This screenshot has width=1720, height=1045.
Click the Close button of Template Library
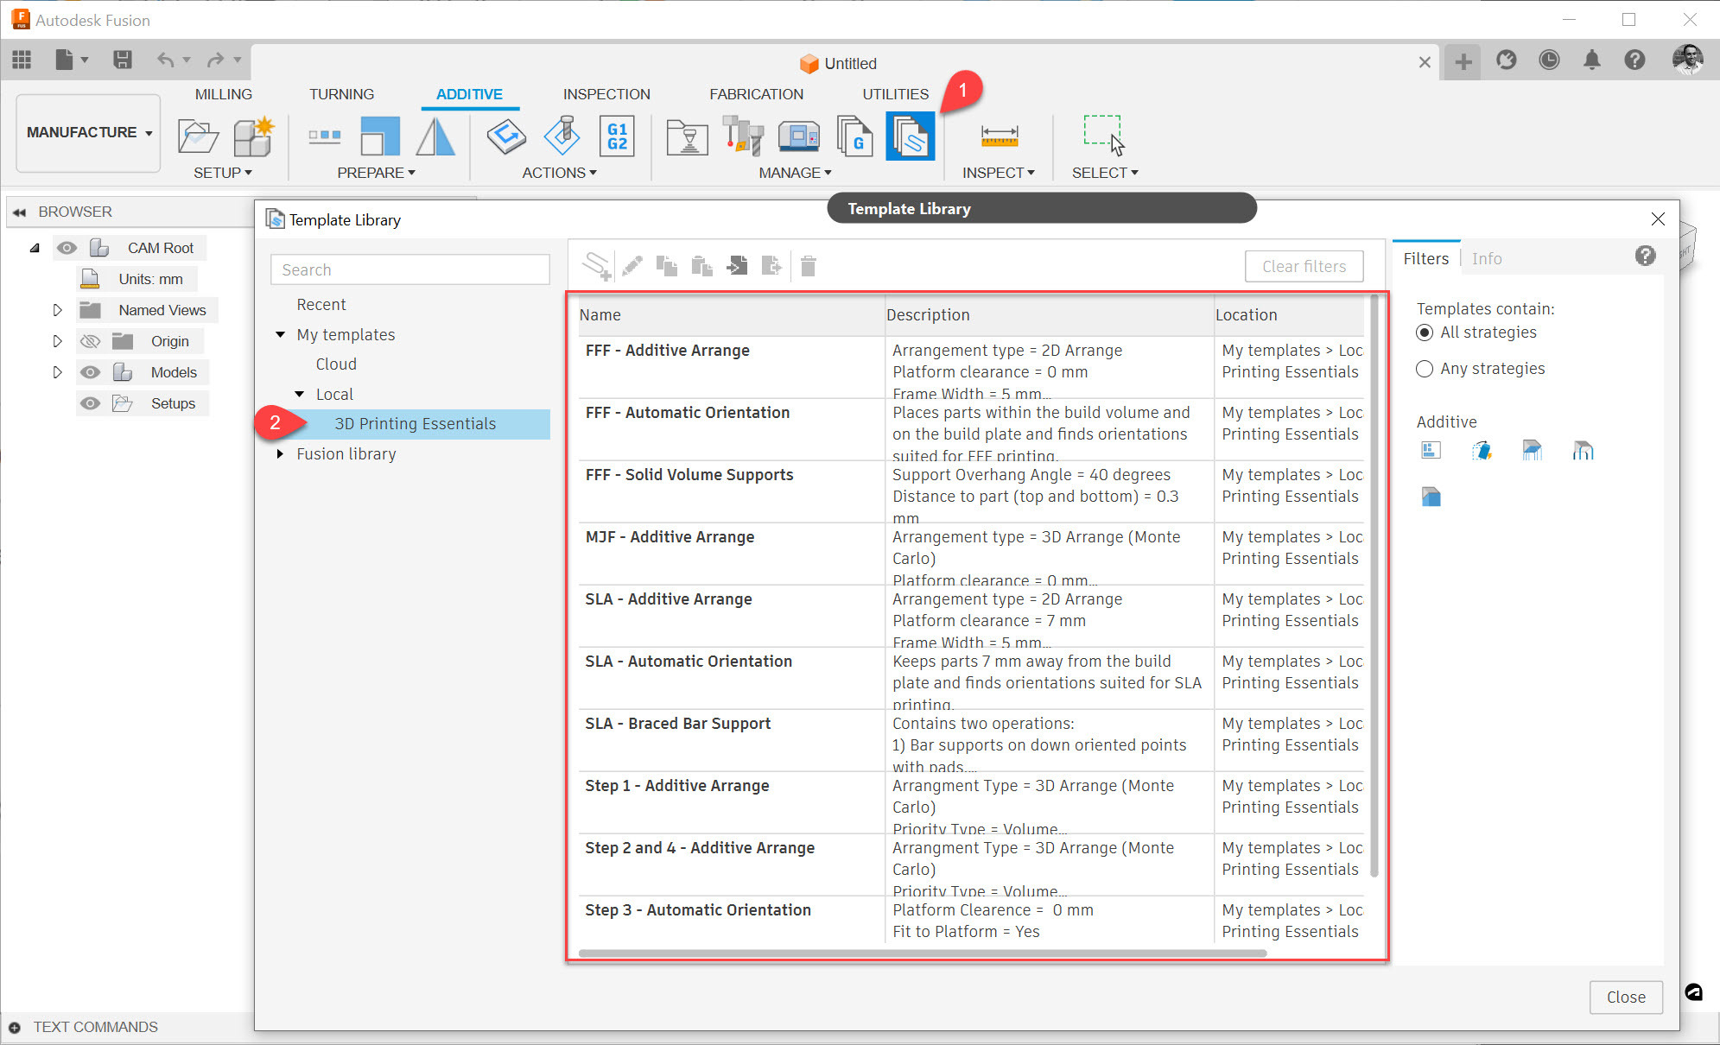tap(1625, 997)
